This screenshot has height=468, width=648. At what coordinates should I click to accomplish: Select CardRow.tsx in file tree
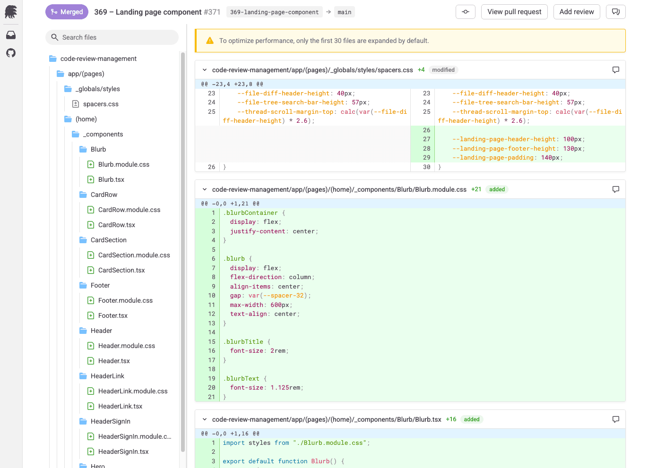[112, 225]
